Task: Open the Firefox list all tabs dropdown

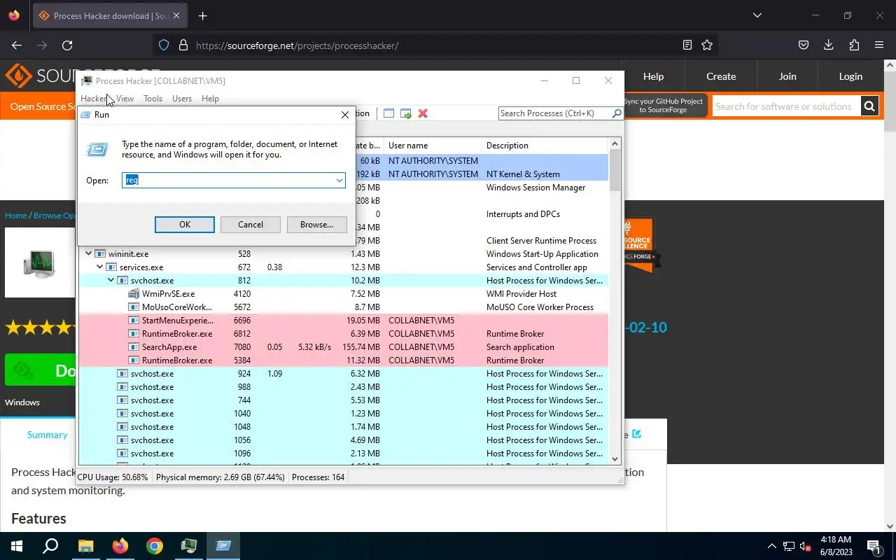Action: coord(757,15)
